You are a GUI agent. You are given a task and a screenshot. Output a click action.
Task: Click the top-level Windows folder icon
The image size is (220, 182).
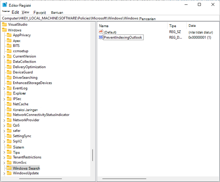tap(4, 30)
